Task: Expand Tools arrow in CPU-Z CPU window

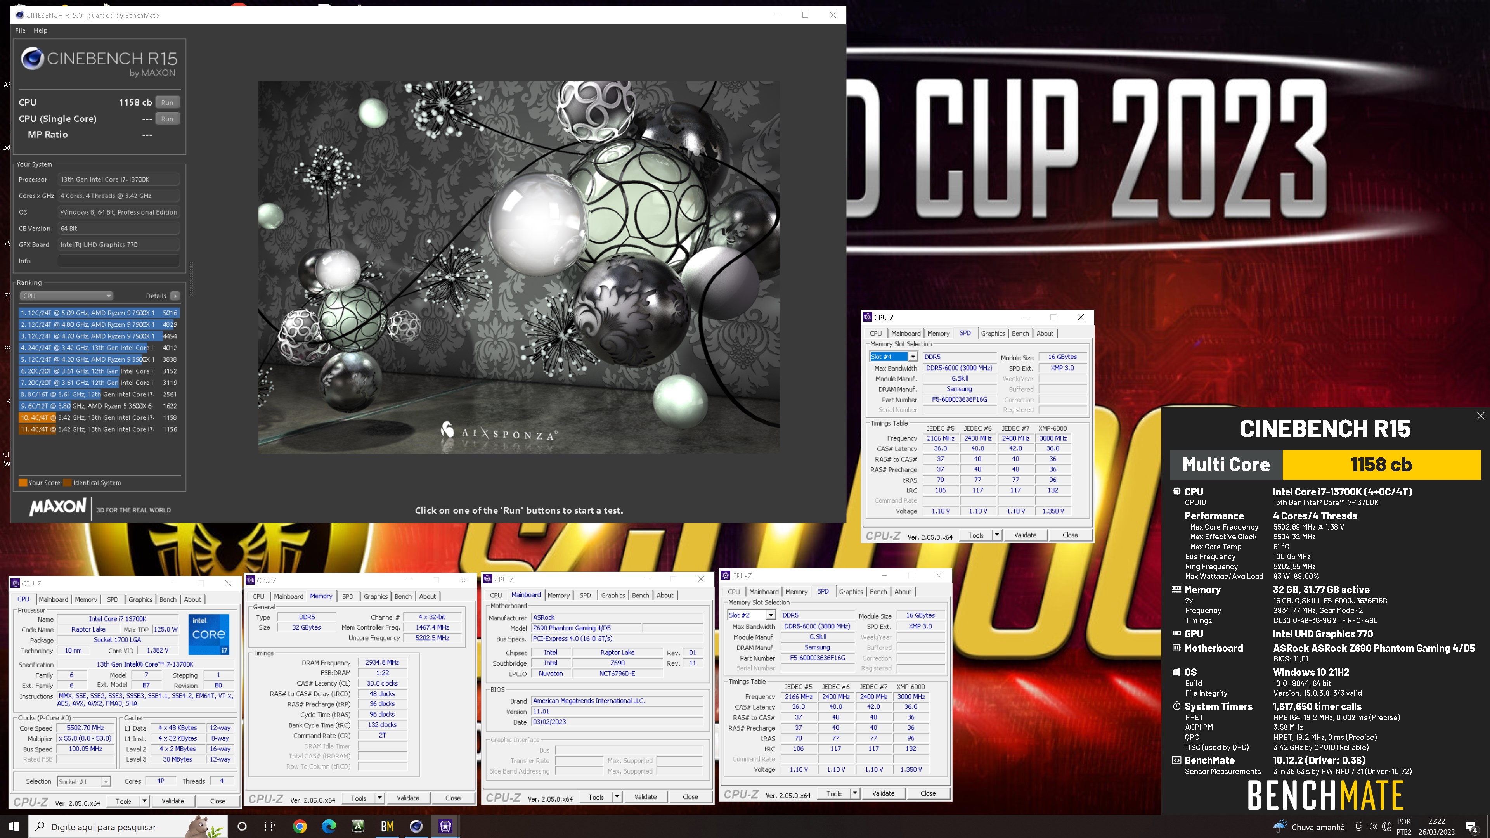Action: 144,801
